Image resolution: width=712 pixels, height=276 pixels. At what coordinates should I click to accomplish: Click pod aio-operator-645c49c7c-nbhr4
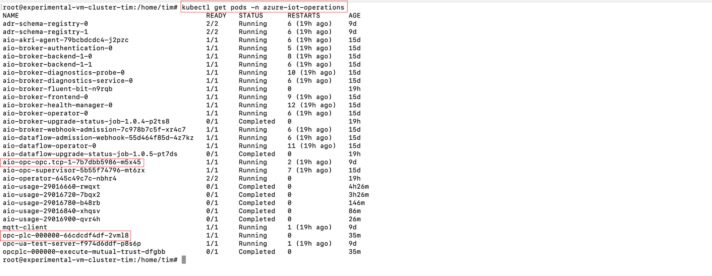click(x=59, y=179)
